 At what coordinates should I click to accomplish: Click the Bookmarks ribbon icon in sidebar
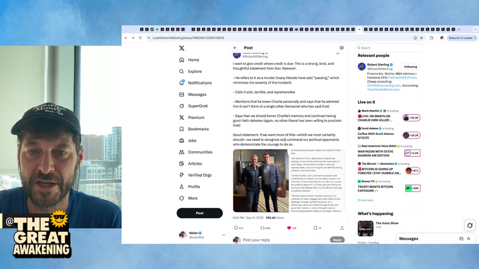tap(181, 129)
